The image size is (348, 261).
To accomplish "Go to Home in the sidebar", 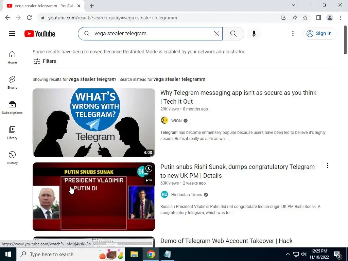I will (12, 57).
